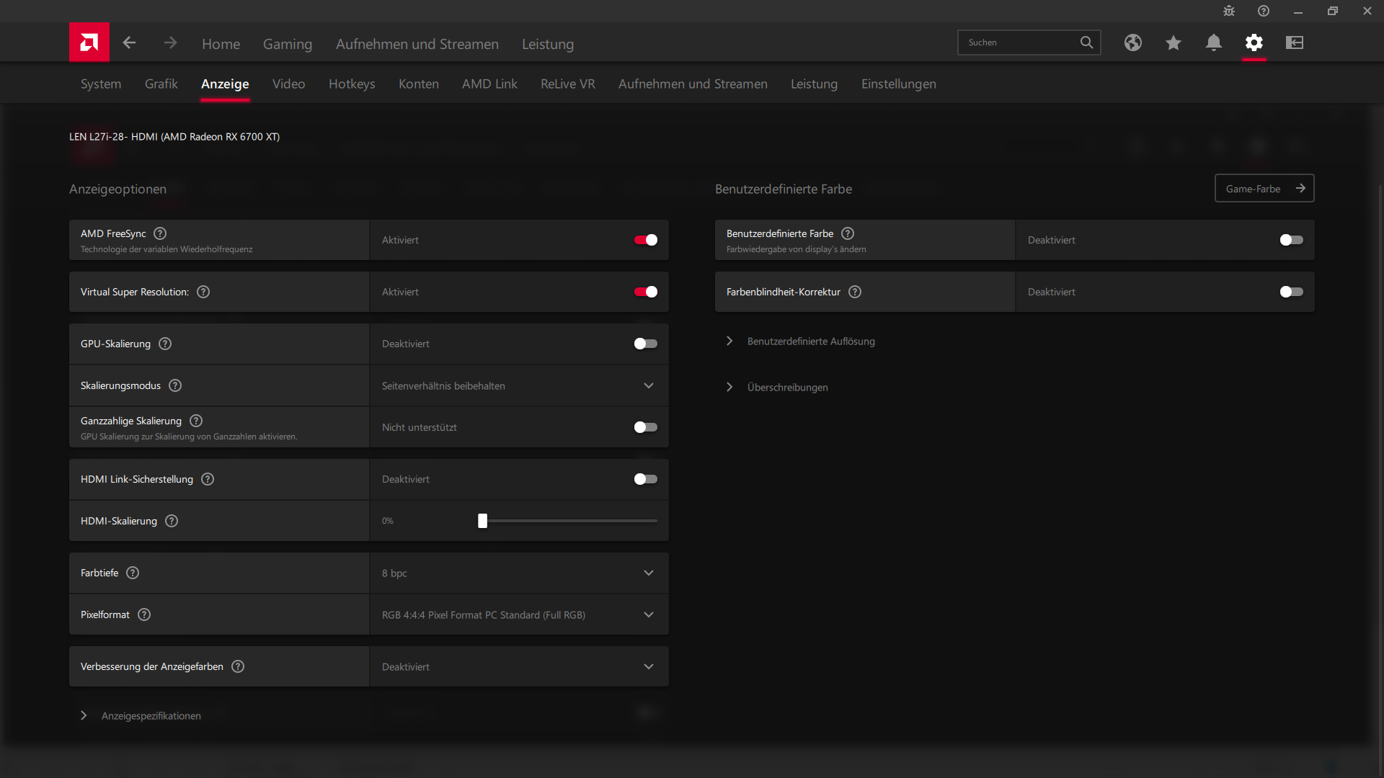This screenshot has width=1384, height=778.
Task: Click the HDMI-Skalierung slider handle
Action: pyautogui.click(x=482, y=521)
